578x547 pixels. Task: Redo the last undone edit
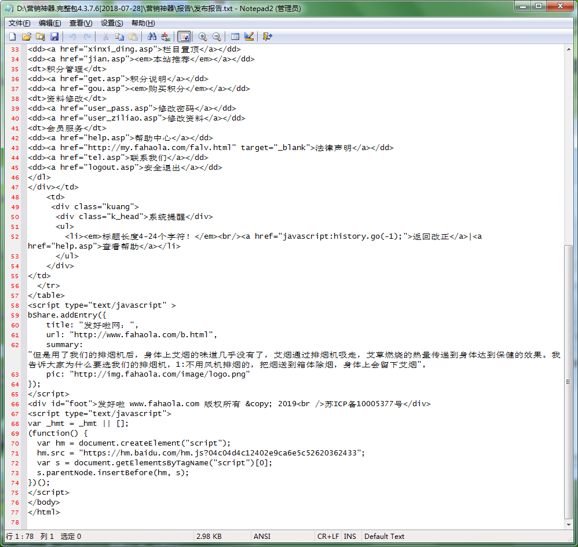[x=86, y=36]
